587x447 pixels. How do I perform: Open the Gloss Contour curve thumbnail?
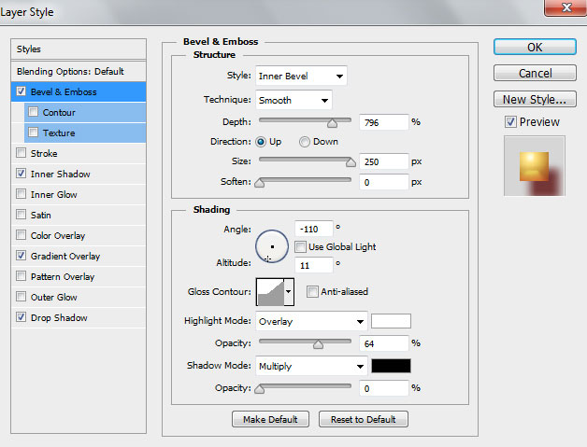click(x=270, y=292)
